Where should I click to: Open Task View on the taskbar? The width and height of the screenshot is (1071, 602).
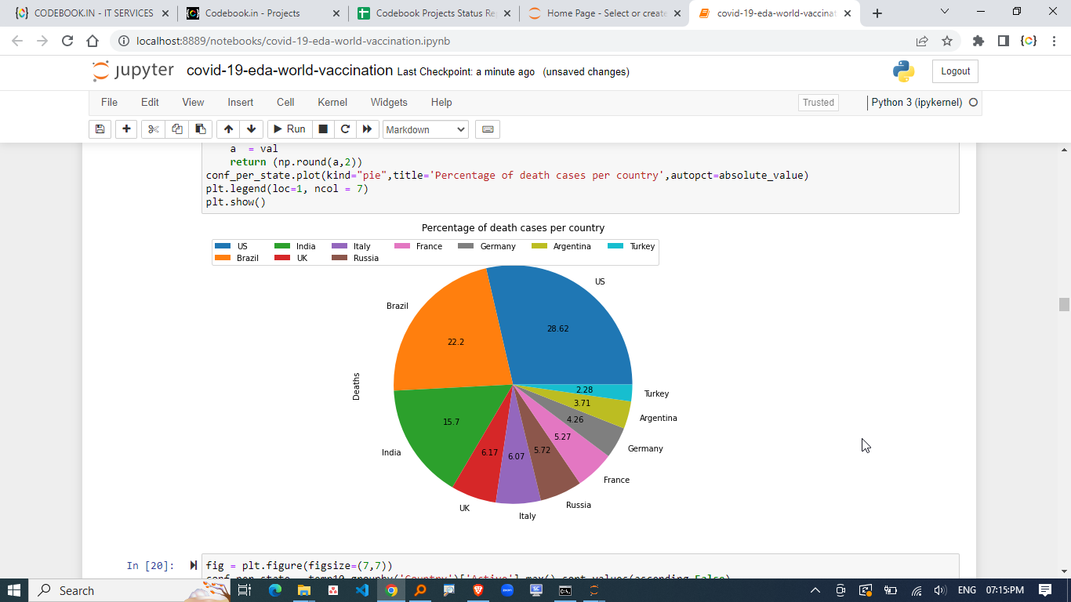[x=244, y=590]
